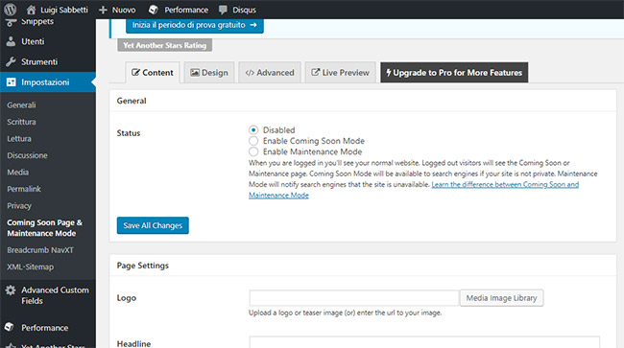Select Enable Coming Soon Mode radio
Screen dimensions: 624x348
(253, 141)
